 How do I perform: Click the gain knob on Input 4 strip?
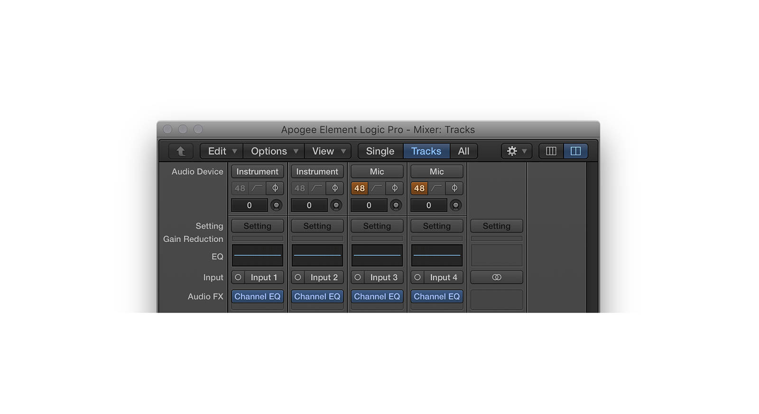[455, 205]
